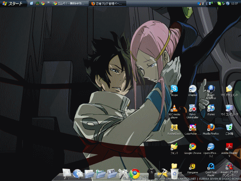Launch the Google Chrome desktop shortcut
The image size is (241, 181).
[x=193, y=149]
